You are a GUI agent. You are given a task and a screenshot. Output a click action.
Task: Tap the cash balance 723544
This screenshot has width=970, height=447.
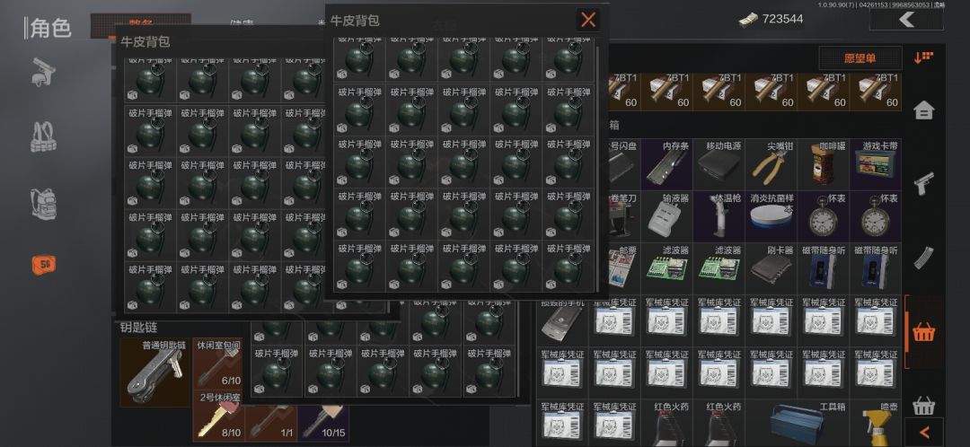pyautogui.click(x=771, y=19)
